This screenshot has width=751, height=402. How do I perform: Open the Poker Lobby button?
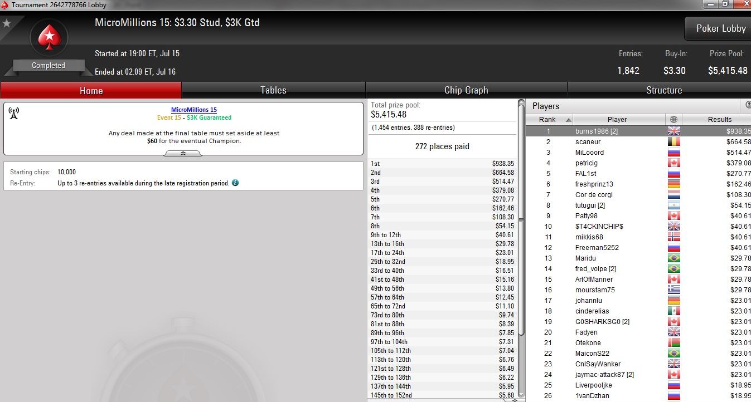pos(720,28)
